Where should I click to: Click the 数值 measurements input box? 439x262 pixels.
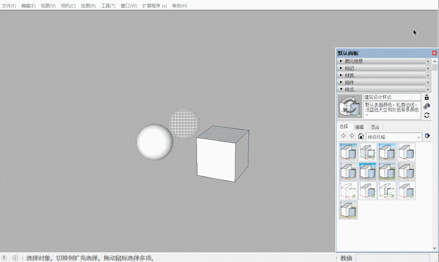[x=393, y=258]
